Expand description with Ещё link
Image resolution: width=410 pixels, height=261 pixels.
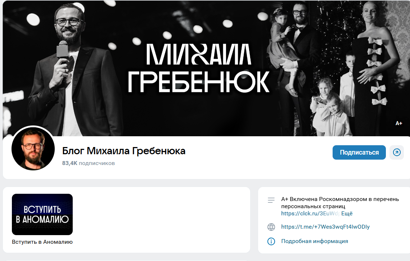[x=347, y=214]
